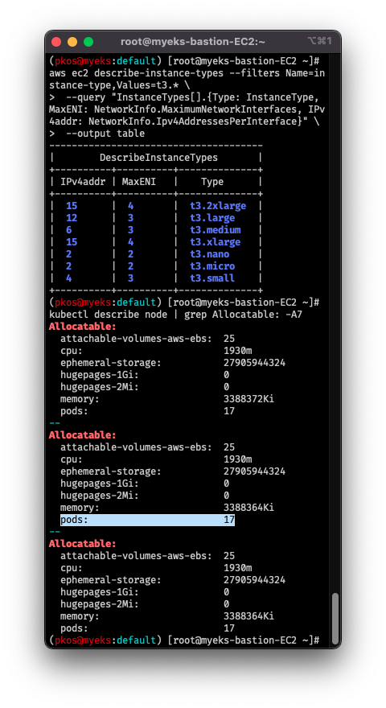
Task: Click the green fullscreen window button
Action: pos(88,42)
